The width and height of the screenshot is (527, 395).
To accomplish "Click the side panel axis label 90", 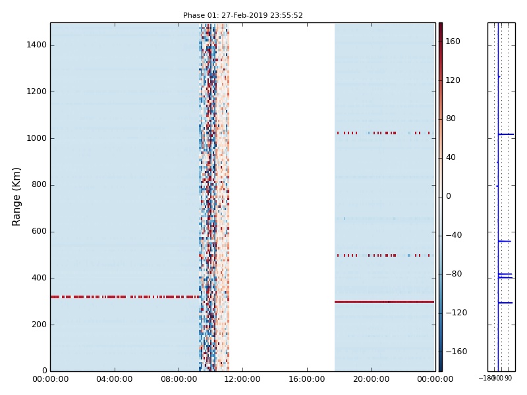I will (508, 378).
